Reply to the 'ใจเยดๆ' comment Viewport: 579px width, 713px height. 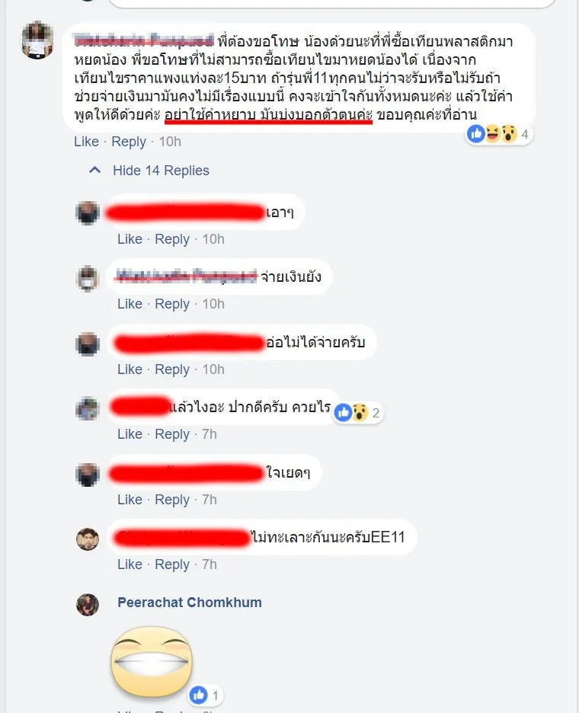coord(172,500)
